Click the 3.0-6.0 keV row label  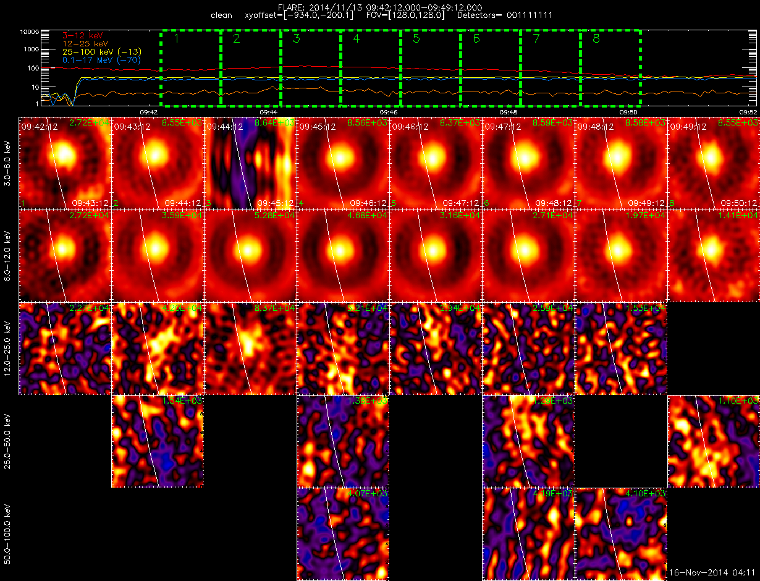point(8,163)
